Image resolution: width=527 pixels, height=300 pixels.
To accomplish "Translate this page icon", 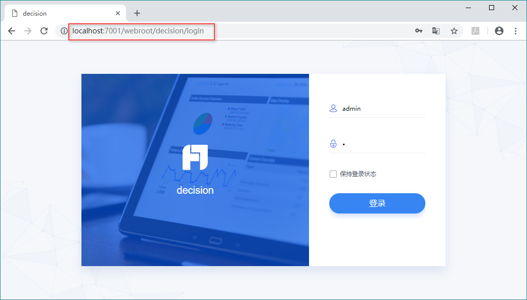I will [x=436, y=31].
